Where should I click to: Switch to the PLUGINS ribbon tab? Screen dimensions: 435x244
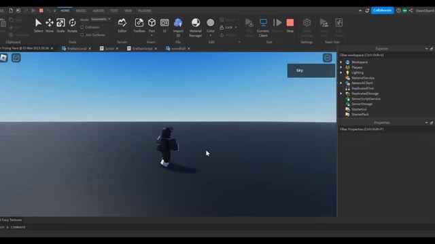pyautogui.click(x=145, y=11)
